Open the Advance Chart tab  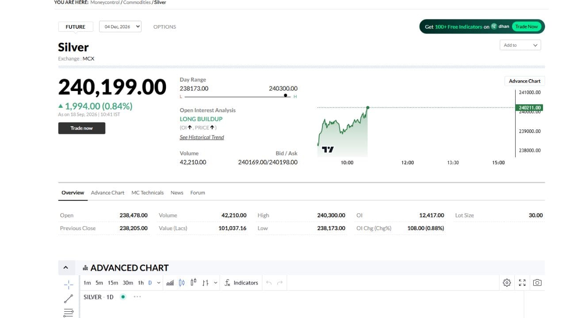(x=108, y=193)
